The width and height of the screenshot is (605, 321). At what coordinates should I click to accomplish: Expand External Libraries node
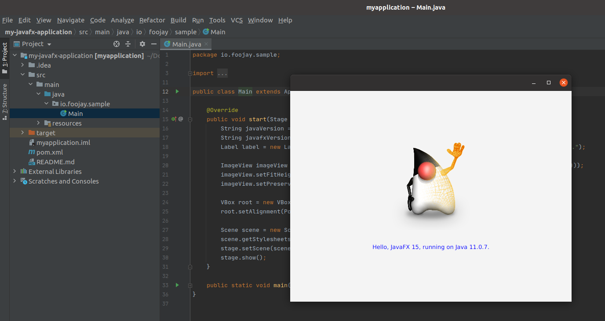click(15, 171)
